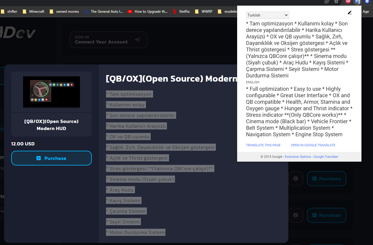The image size is (373, 245).
Task: Open the modeling bookmarks folder
Action: [x=227, y=11]
